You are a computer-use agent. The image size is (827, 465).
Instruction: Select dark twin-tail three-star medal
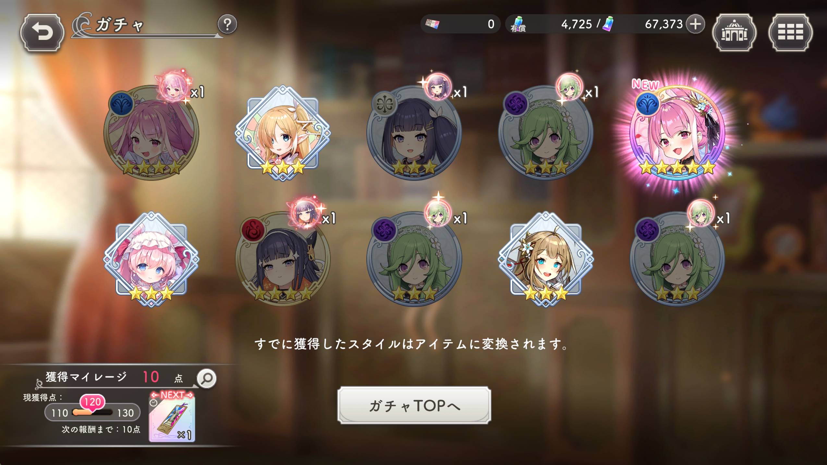click(414, 133)
